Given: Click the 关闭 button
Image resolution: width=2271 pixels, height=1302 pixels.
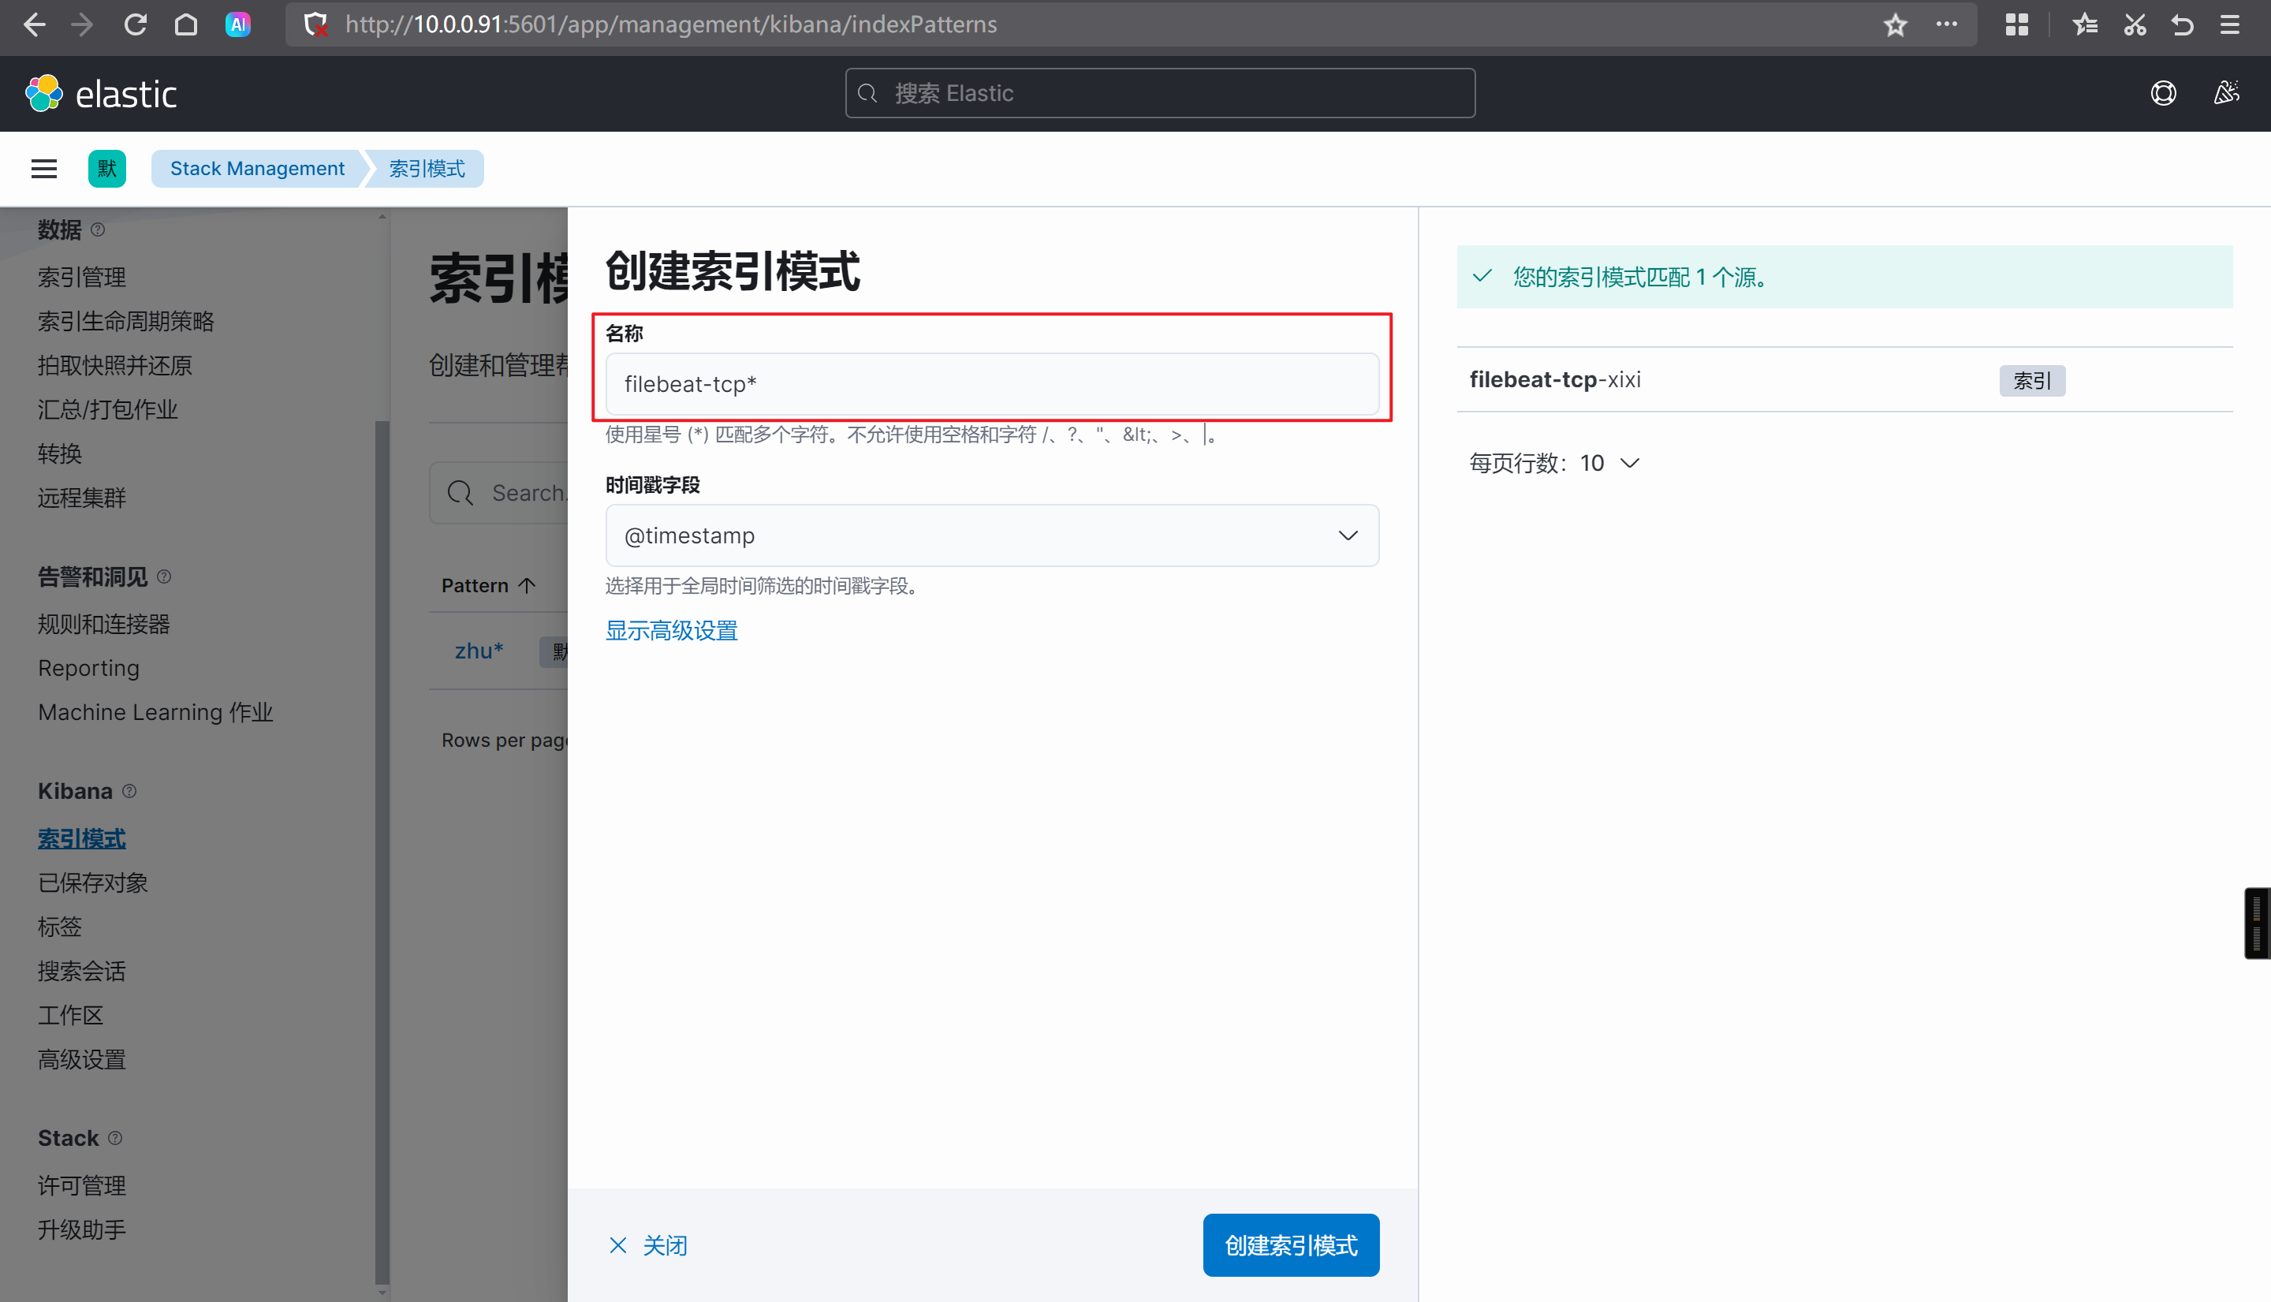Looking at the screenshot, I should click(648, 1244).
